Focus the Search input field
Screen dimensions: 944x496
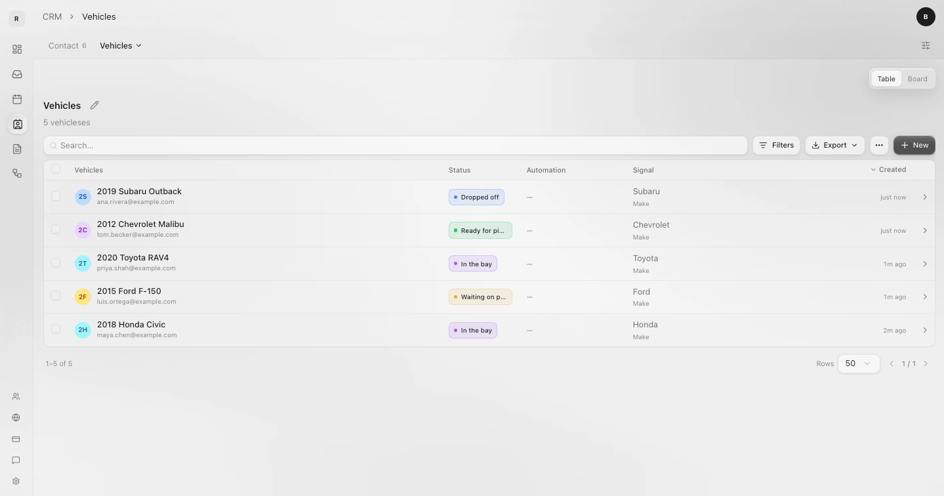(x=396, y=145)
